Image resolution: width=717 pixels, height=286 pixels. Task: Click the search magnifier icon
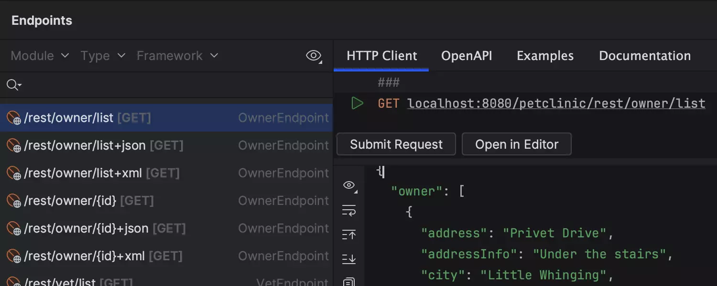13,85
